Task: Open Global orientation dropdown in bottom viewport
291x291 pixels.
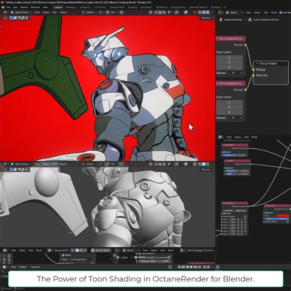Action: (90, 164)
